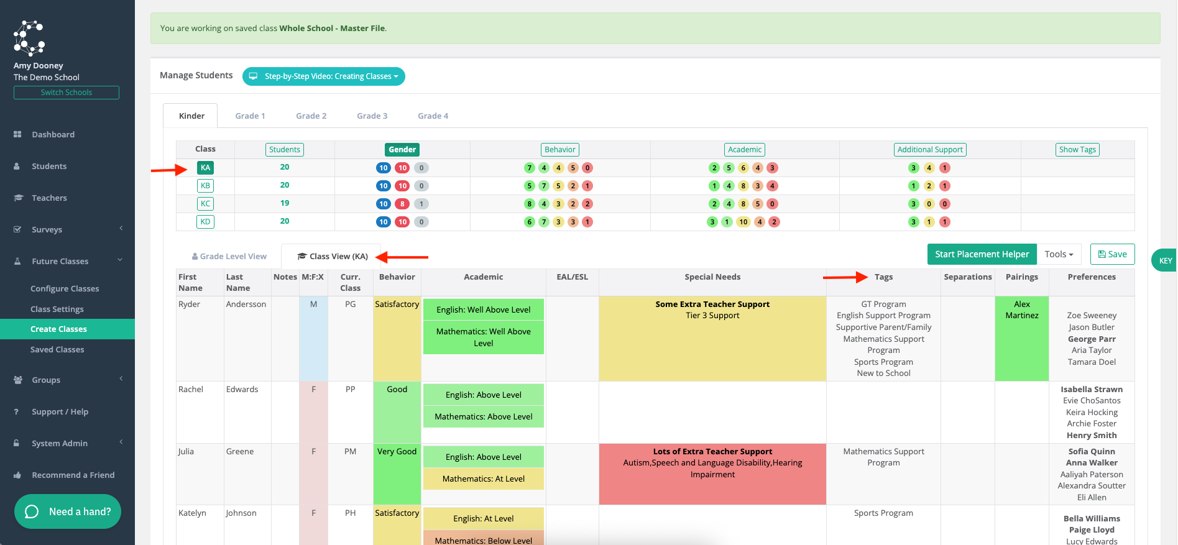
Task: Switch to the Grade 2 tab
Action: 311,116
